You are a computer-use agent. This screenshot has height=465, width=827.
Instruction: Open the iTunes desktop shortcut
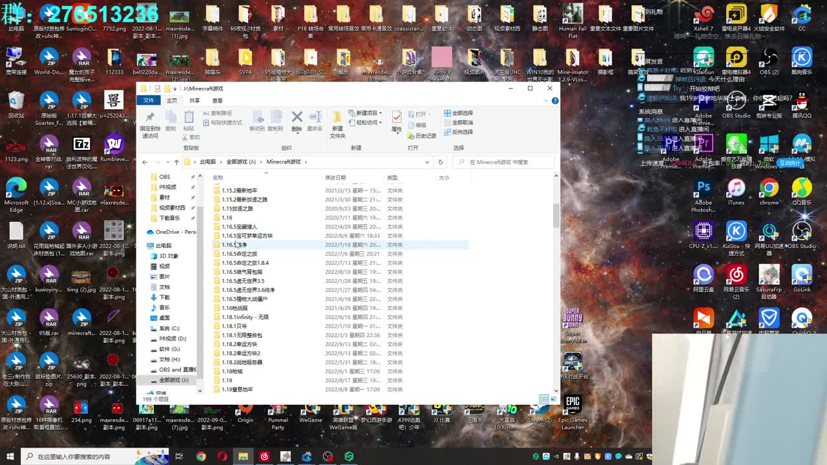coord(736,192)
